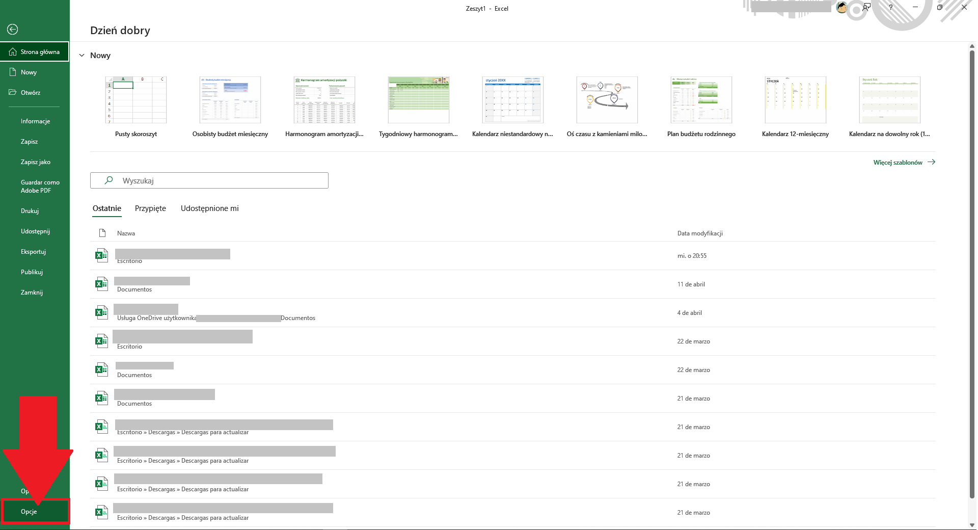Image resolution: width=978 pixels, height=530 pixels.
Task: Open Oś czasu z kamieniami milowymi template
Action: click(x=607, y=107)
